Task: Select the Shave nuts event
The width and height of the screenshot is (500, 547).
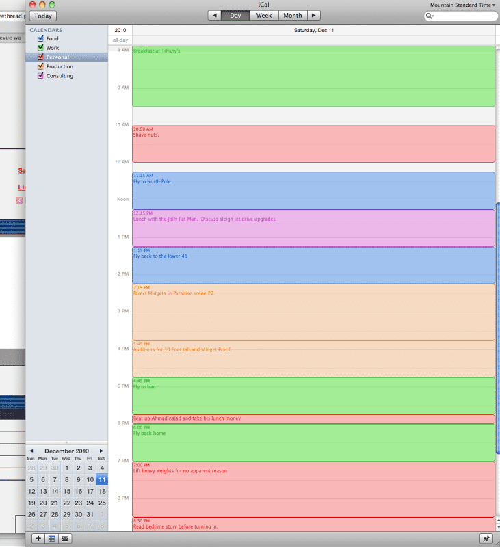Action: [313, 144]
